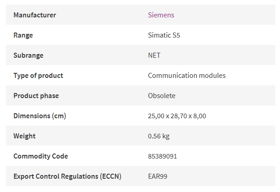The height and width of the screenshot is (192, 280).
Task: Click the Range label
Action: 23,35
